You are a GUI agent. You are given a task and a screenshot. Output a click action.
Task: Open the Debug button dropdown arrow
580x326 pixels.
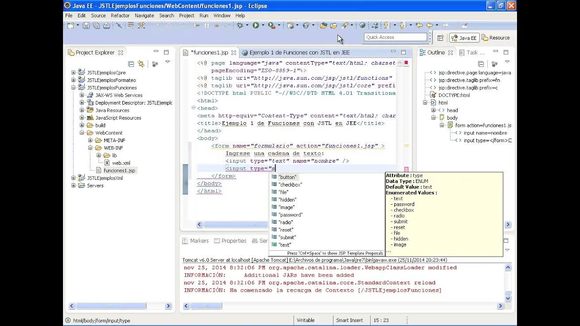tap(246, 26)
